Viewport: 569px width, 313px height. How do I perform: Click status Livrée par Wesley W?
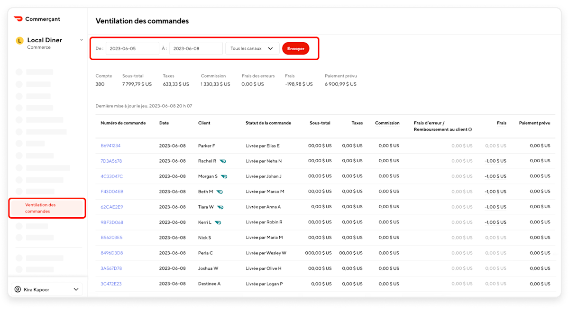[266, 253]
